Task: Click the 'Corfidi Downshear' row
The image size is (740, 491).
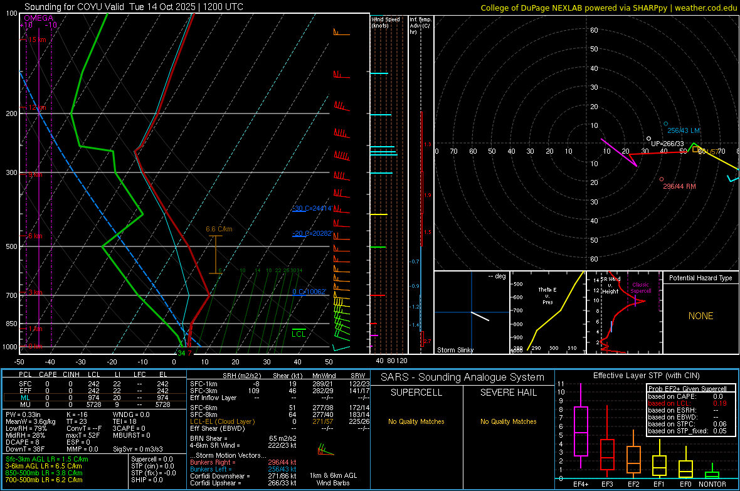Action: click(x=243, y=476)
